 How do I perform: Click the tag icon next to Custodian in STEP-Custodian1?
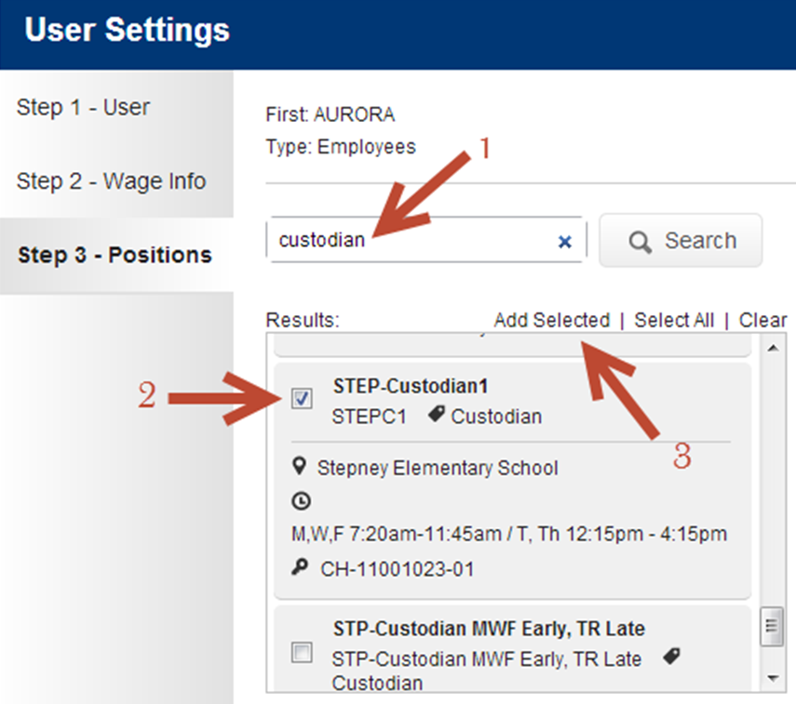tap(437, 414)
